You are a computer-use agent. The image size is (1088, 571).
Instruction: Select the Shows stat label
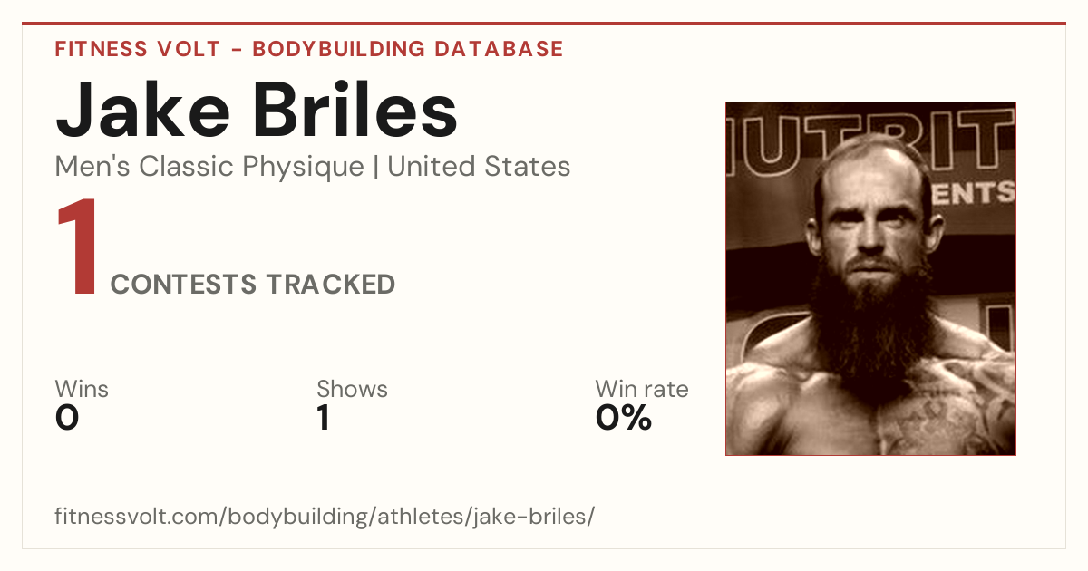click(x=352, y=389)
